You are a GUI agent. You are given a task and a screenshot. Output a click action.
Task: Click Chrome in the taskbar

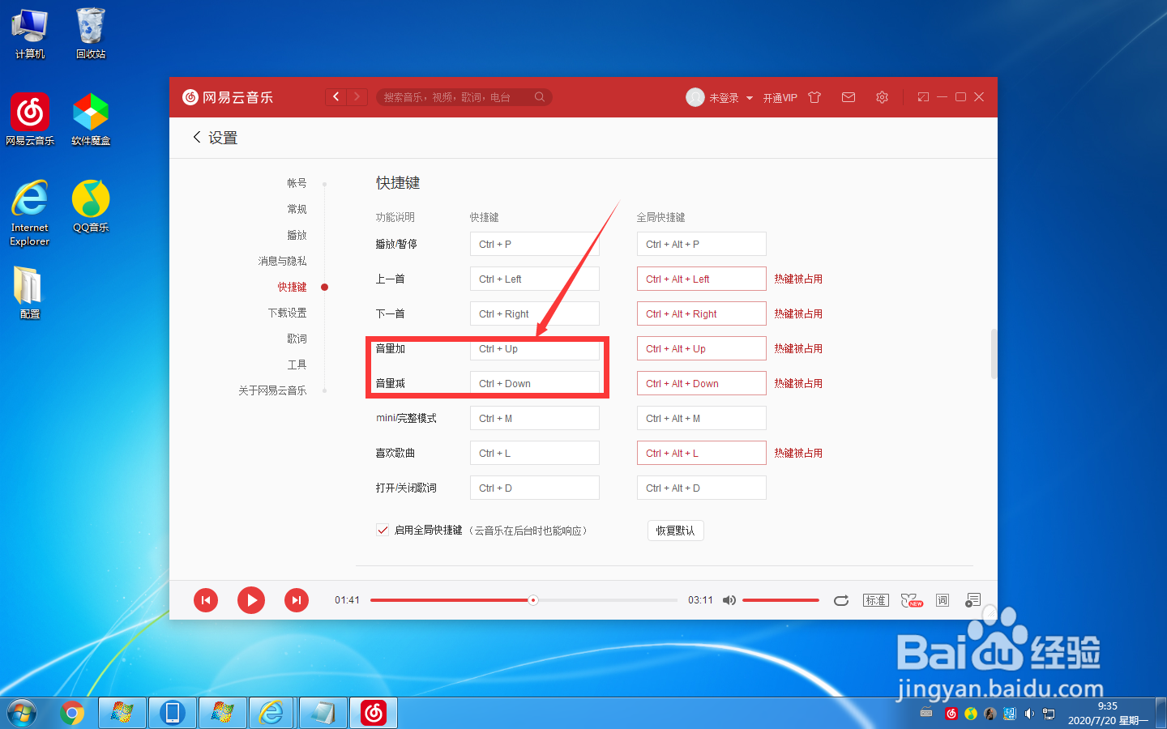click(72, 713)
